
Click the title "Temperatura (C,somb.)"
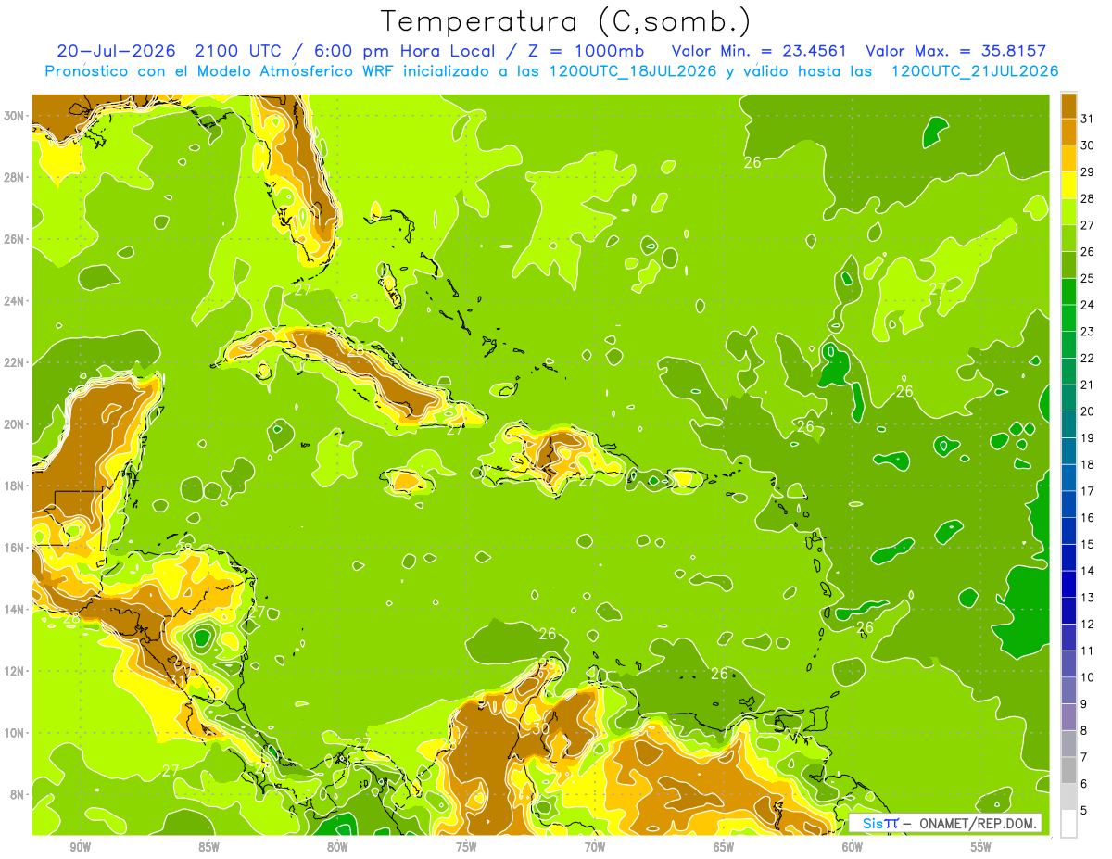pos(566,21)
